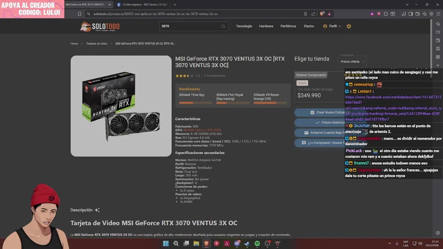The height and width of the screenshot is (249, 443).
Task: Close the MSI GeForce RTX 3070 tab
Action: click(110, 4)
